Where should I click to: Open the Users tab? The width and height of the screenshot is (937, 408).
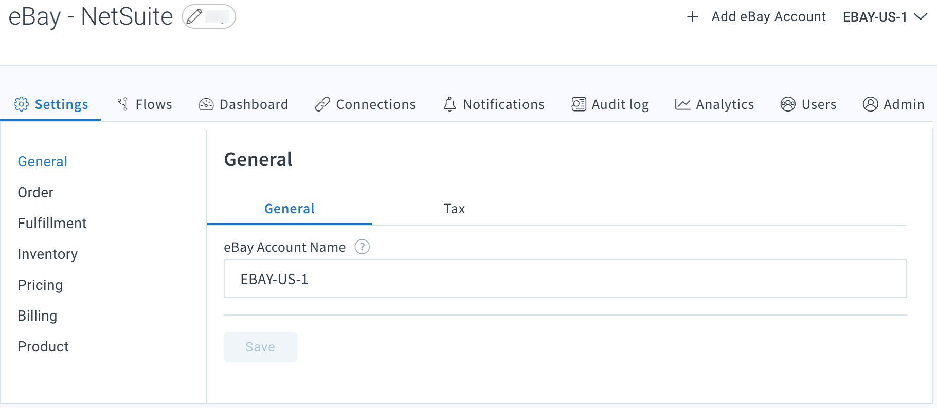tap(808, 104)
